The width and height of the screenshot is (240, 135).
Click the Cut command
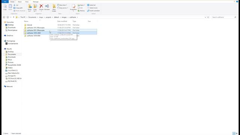click(16, 5)
